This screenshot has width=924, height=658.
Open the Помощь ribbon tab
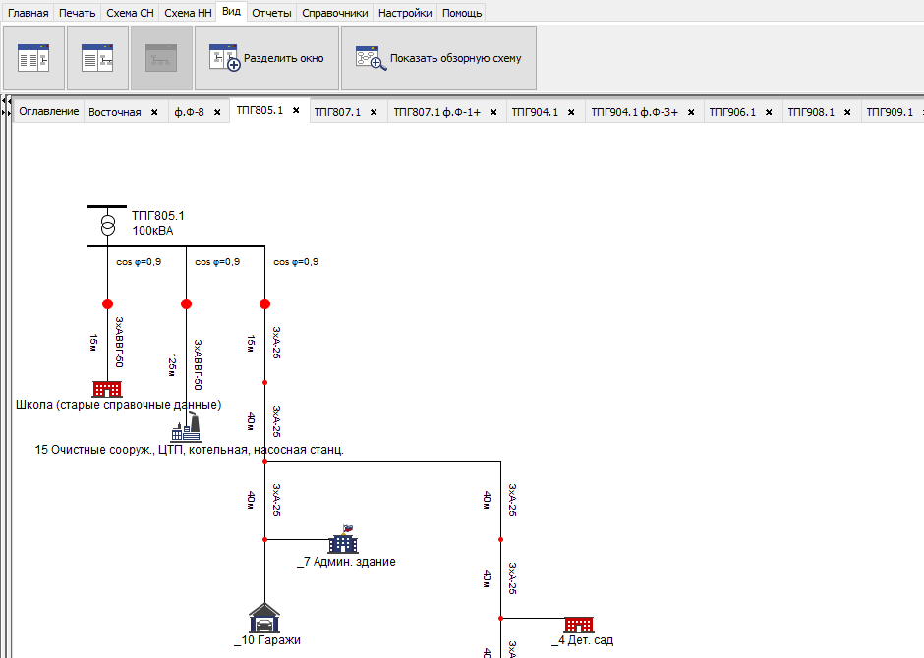[x=462, y=13]
